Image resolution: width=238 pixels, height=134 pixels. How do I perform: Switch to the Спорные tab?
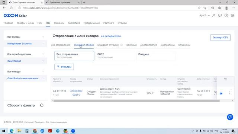(x=131, y=45)
